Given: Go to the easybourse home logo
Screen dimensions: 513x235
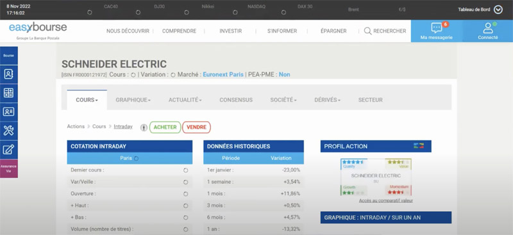Looking at the screenshot, I should (38, 28).
